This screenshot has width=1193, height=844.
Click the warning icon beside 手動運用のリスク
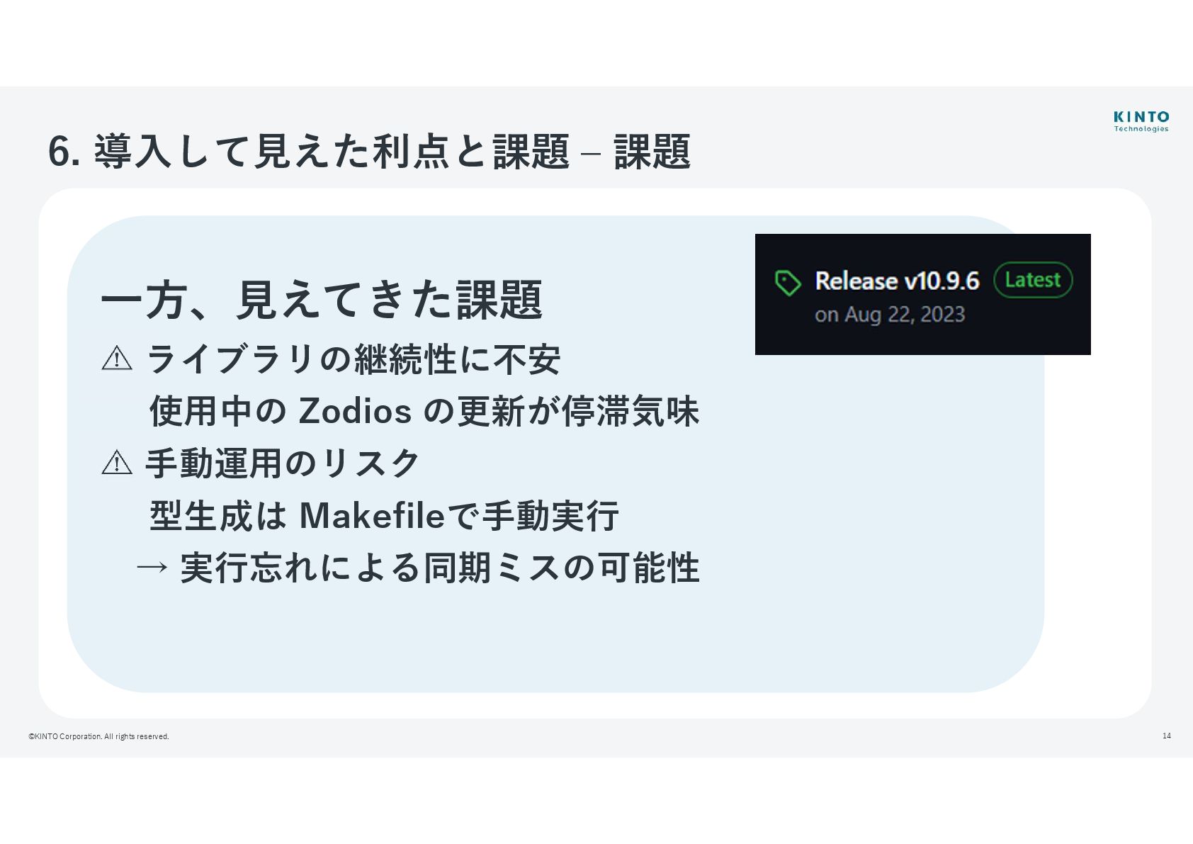117,463
